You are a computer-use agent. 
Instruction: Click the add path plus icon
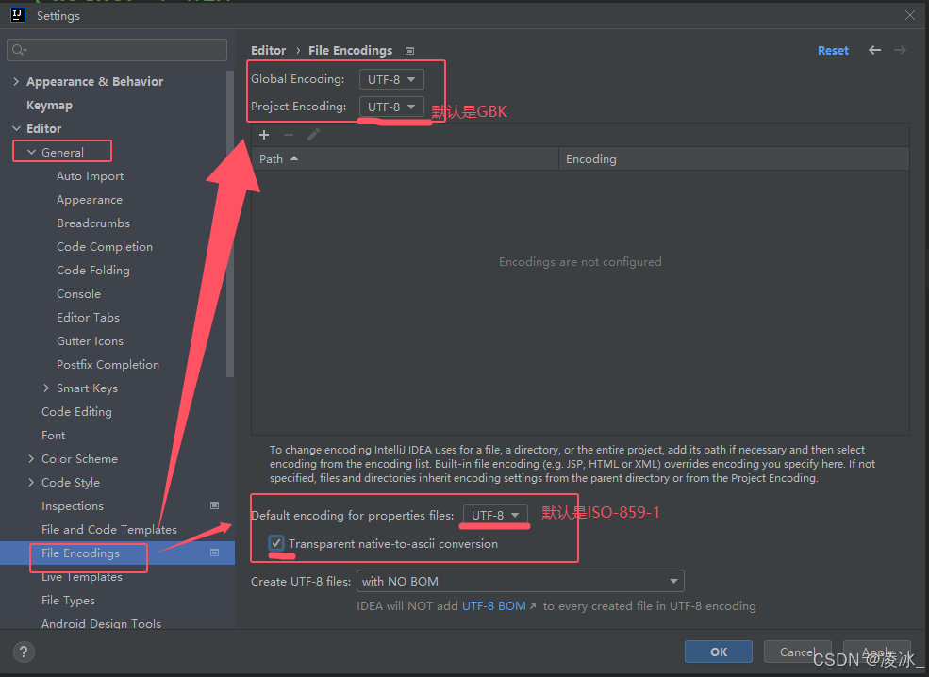pos(264,135)
